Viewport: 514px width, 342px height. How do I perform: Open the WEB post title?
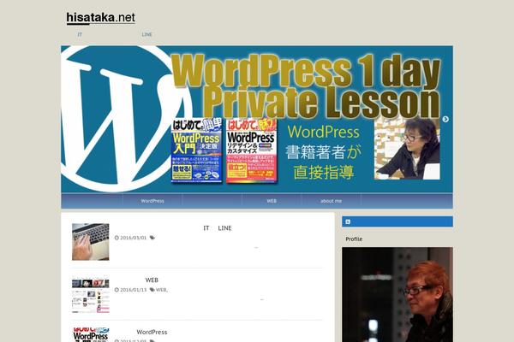(x=152, y=280)
